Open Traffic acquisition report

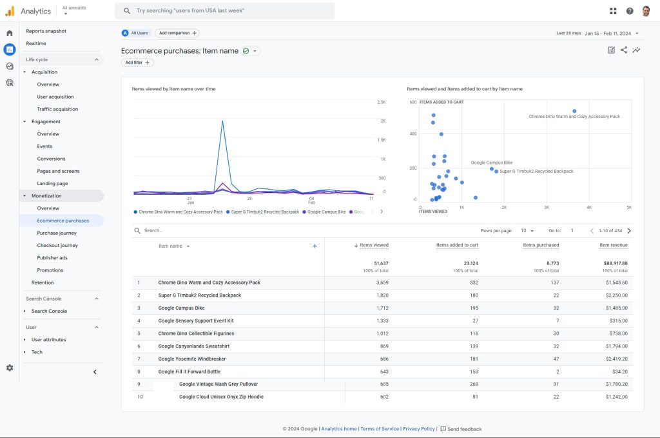click(57, 109)
